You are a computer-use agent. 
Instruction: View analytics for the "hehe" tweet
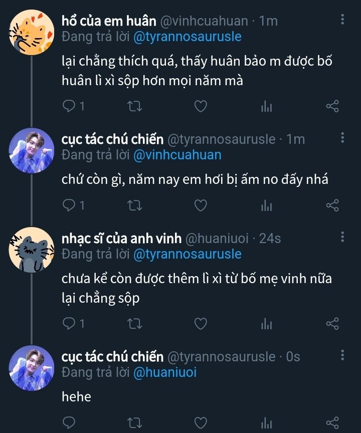tap(266, 422)
